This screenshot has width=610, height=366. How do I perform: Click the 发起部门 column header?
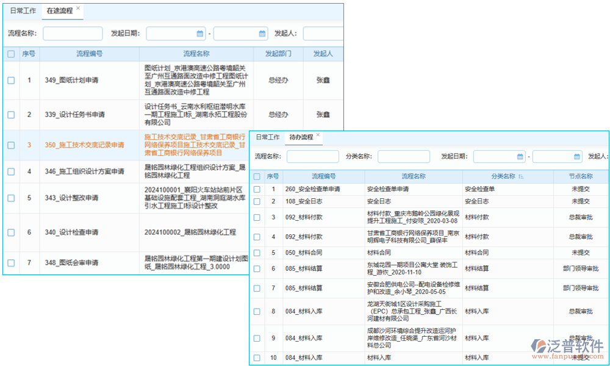pyautogui.click(x=278, y=54)
